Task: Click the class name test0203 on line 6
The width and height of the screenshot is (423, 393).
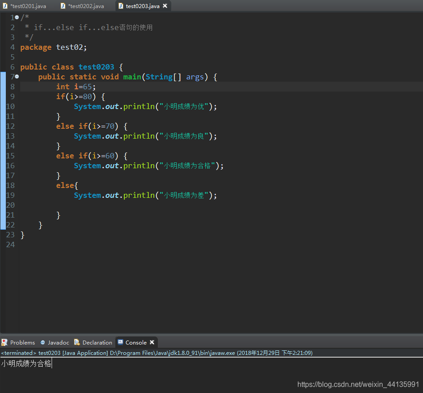Action: coord(96,67)
